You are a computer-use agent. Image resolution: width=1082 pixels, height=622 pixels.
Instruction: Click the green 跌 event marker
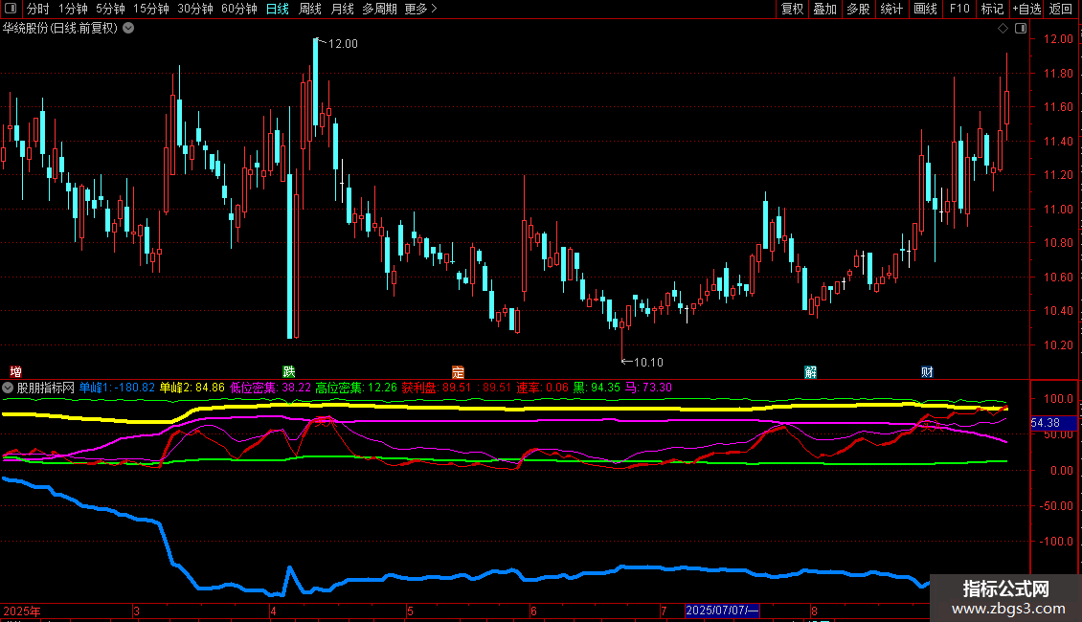tap(288, 371)
